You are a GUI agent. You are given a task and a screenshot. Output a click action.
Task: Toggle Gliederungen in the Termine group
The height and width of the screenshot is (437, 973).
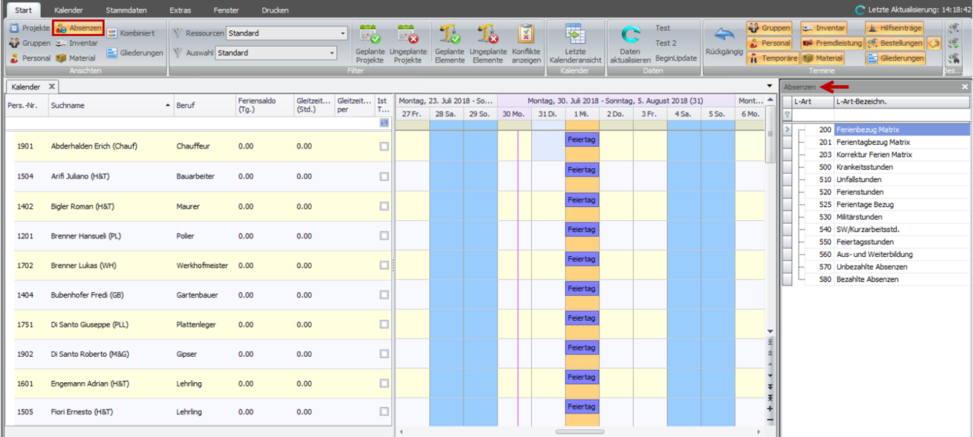[896, 58]
